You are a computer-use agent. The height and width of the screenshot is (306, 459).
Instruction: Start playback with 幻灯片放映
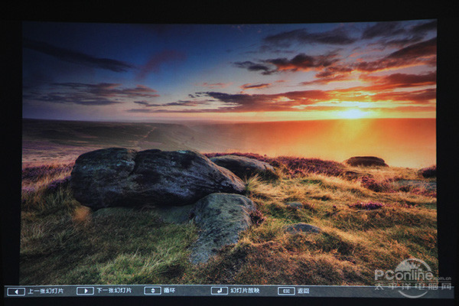click(x=246, y=291)
